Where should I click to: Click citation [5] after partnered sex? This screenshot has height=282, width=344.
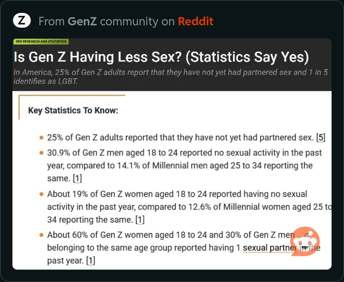click(321, 137)
